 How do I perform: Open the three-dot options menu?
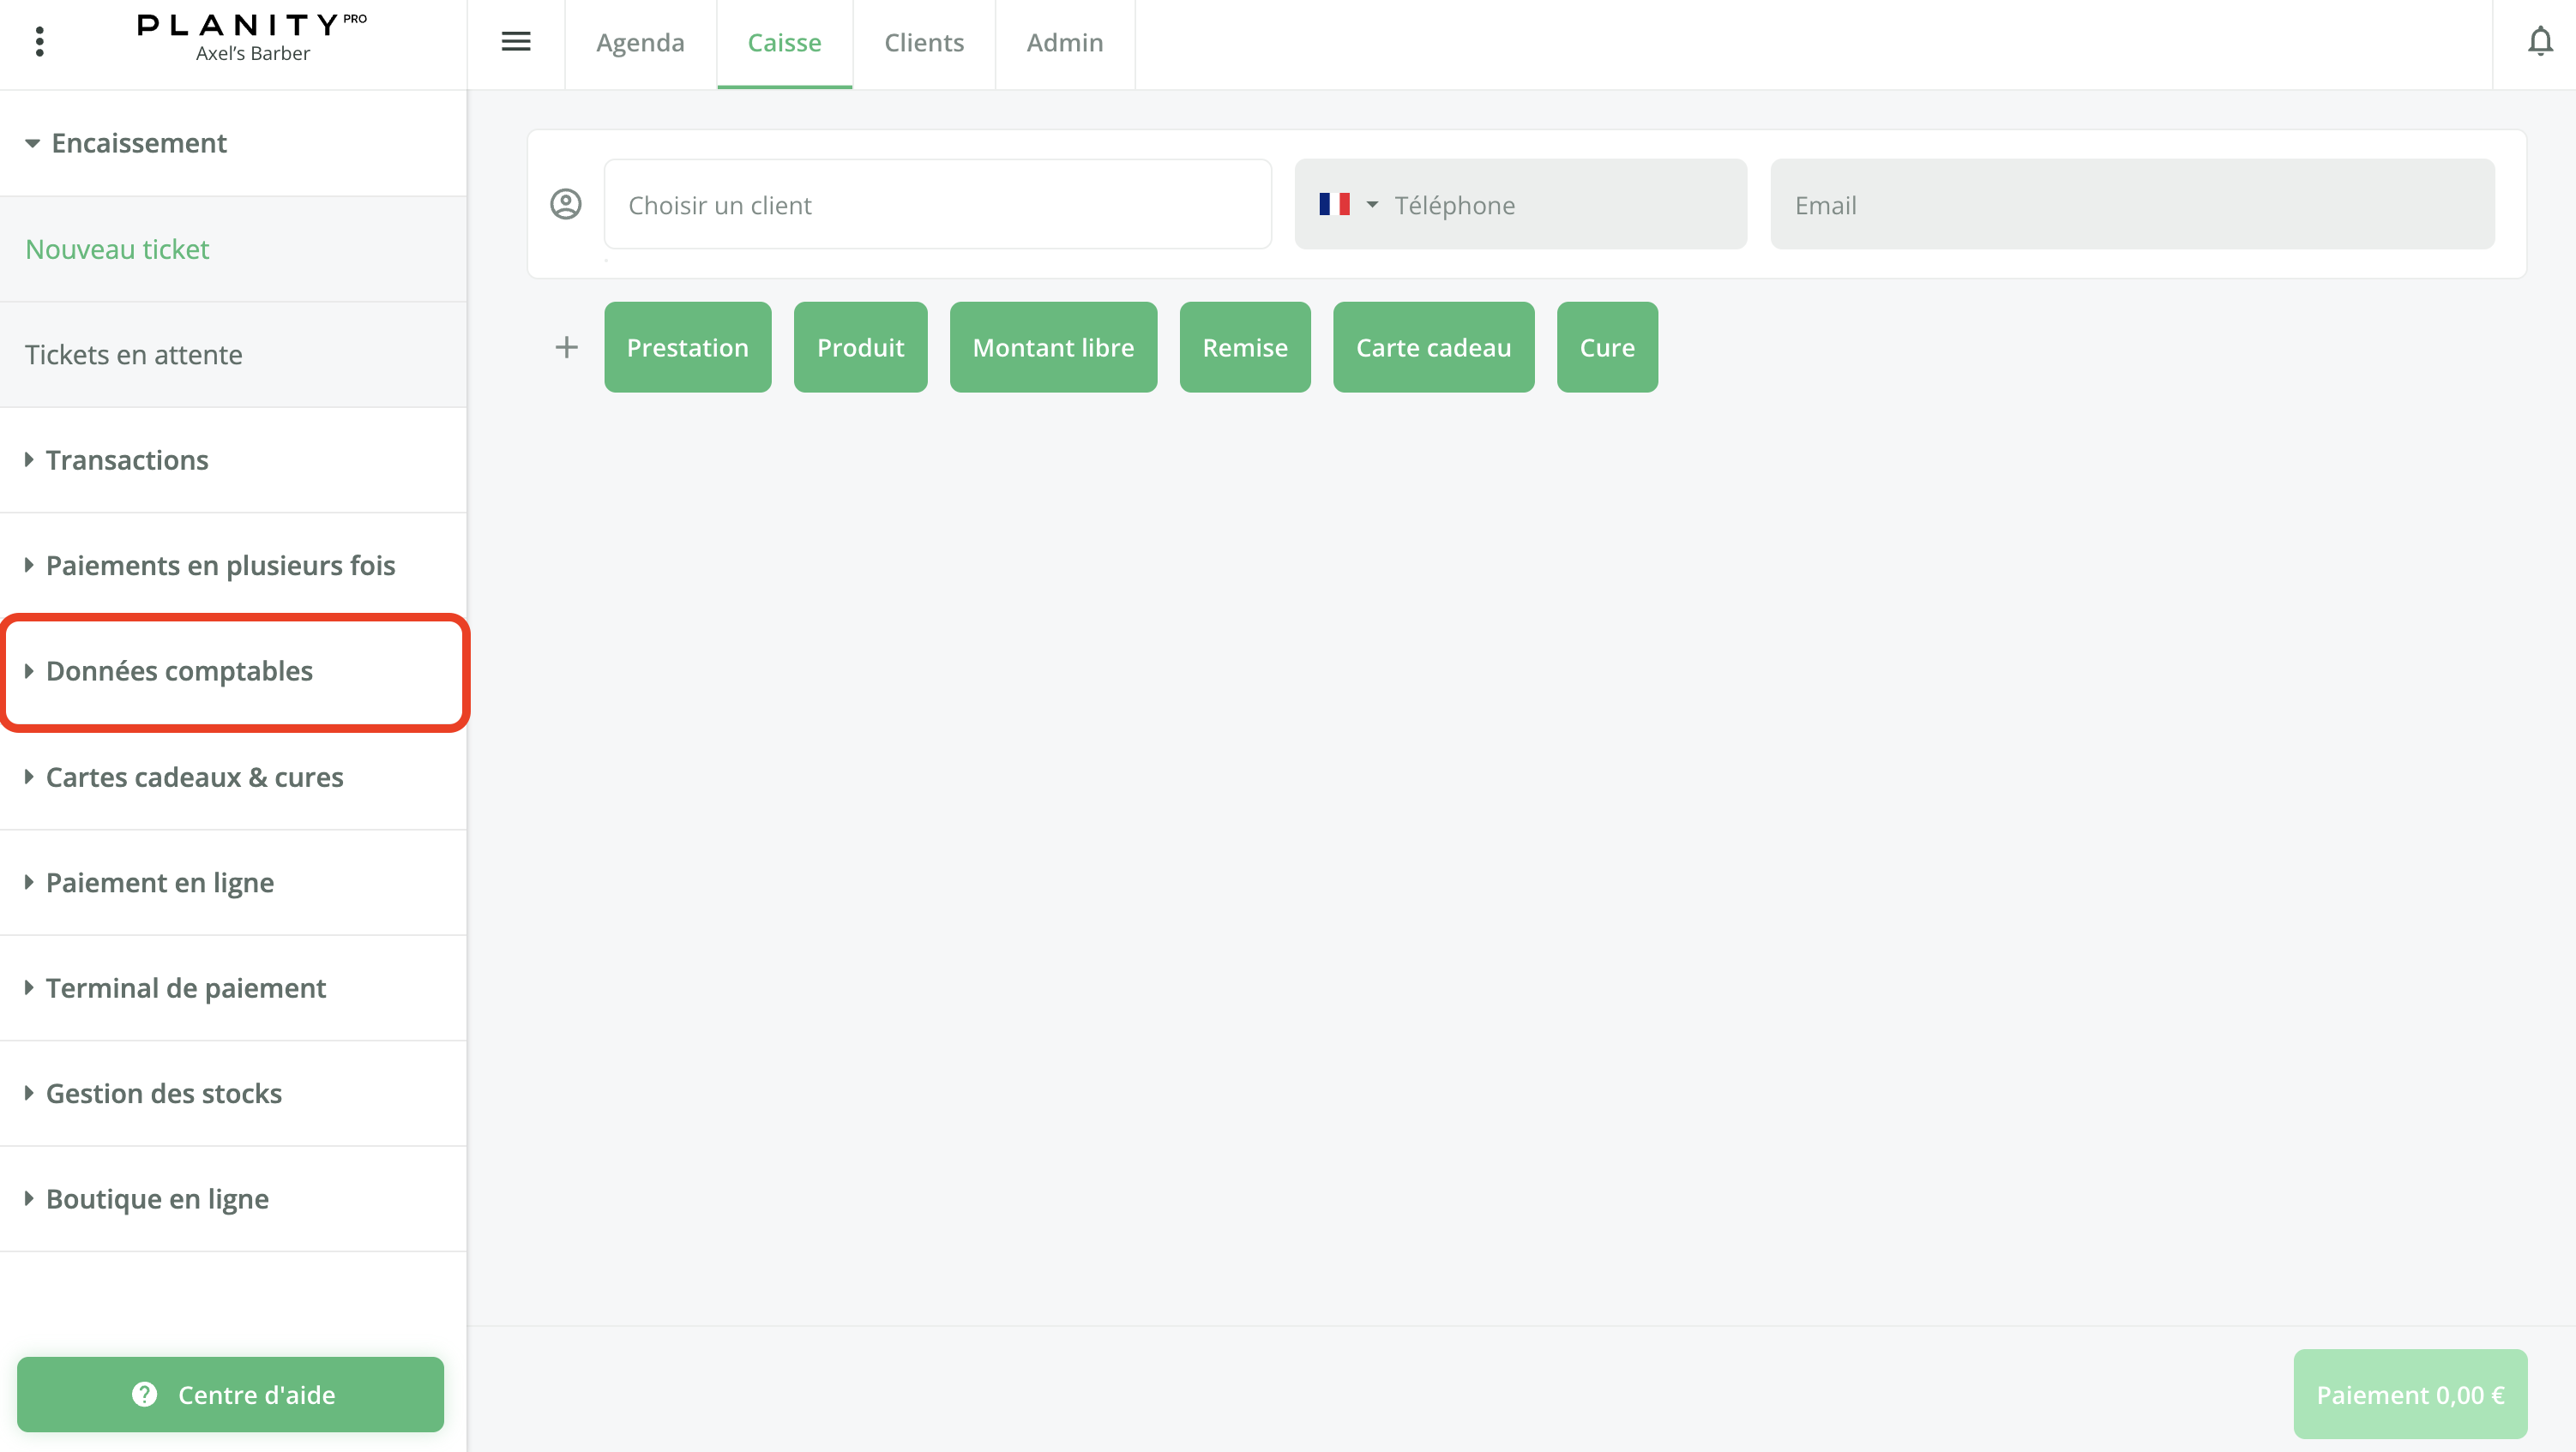40,42
